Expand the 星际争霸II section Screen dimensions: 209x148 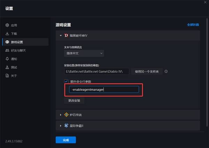tap(61, 125)
